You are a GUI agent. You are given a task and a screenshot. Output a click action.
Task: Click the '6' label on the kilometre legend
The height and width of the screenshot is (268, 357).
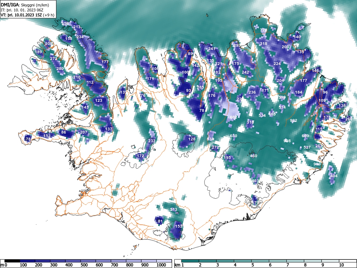270,265
